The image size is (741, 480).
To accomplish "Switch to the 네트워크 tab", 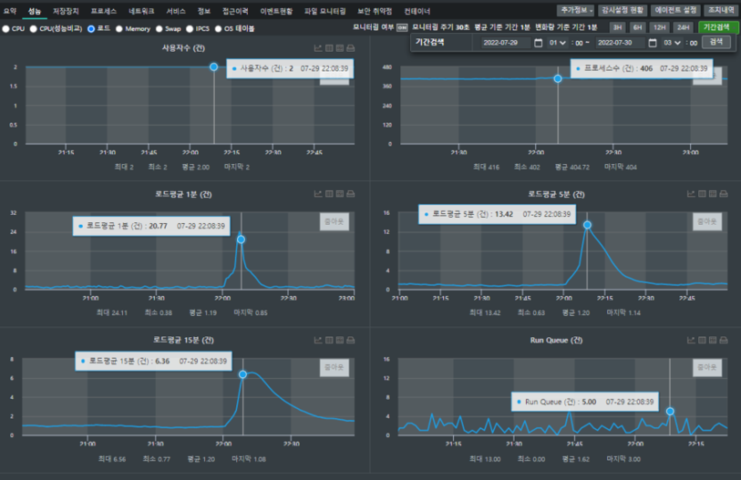I will point(141,11).
